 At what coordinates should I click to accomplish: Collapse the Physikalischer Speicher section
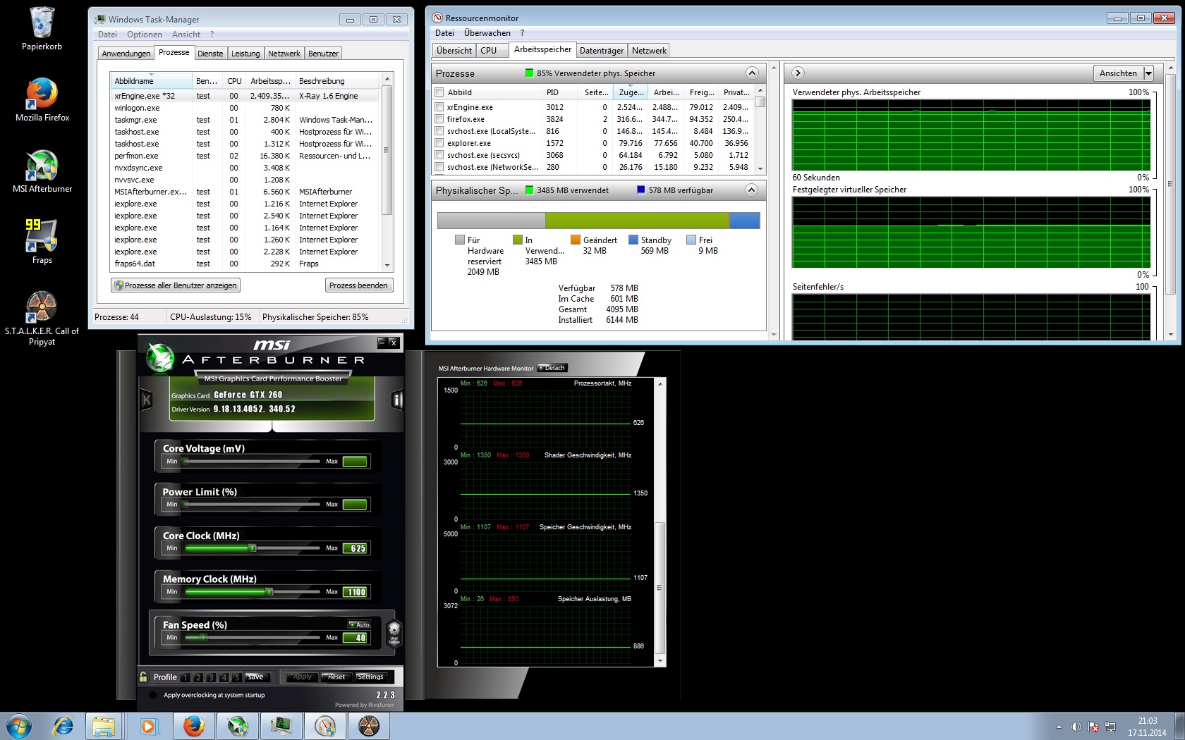pos(752,190)
